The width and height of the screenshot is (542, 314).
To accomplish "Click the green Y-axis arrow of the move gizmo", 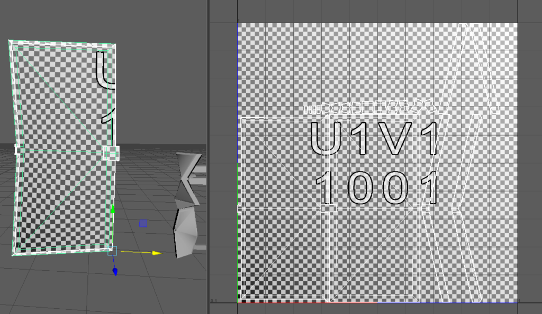I will pyautogui.click(x=112, y=210).
